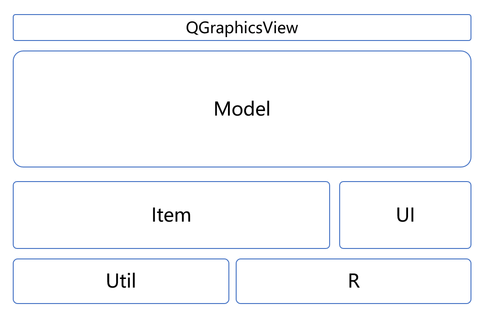The width and height of the screenshot is (481, 314).
Task: Click the "UI" text label
Action: tap(405, 215)
